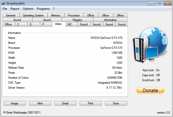Show the Processor tab

point(74,15)
